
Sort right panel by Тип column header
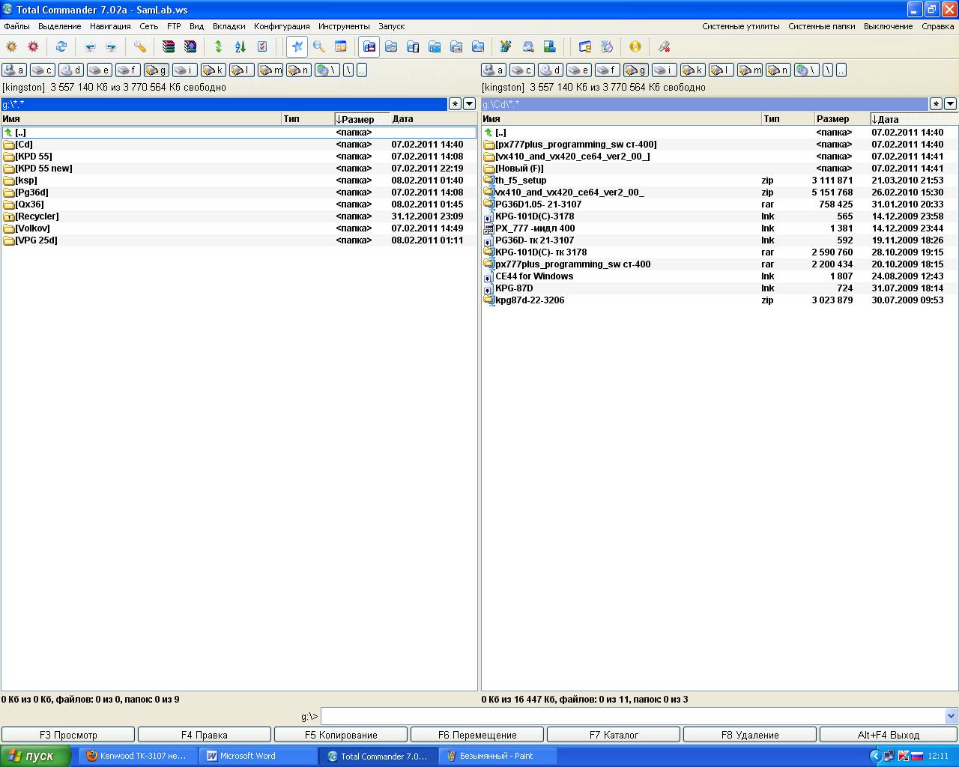pos(788,118)
